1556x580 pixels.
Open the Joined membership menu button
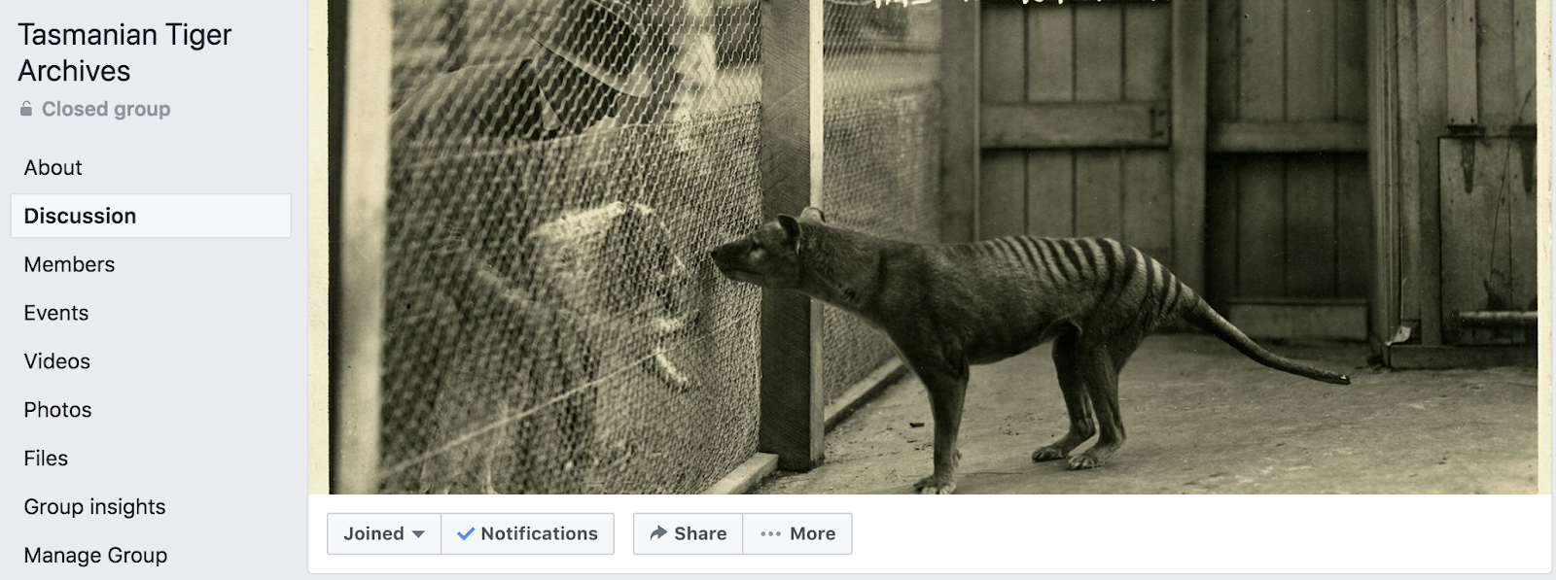pos(384,533)
